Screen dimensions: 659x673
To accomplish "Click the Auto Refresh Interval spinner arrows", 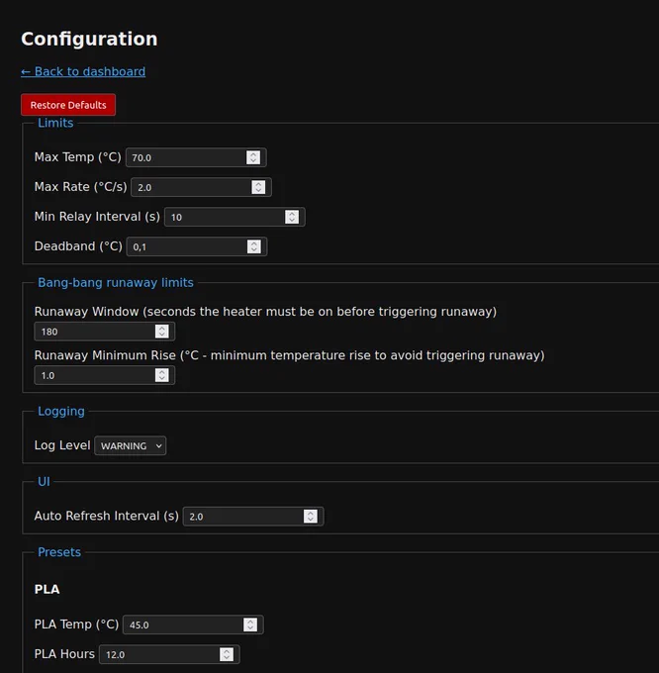I will point(311,516).
